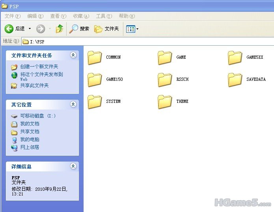Toggle the Folders (文件夹) pane

click(106, 29)
